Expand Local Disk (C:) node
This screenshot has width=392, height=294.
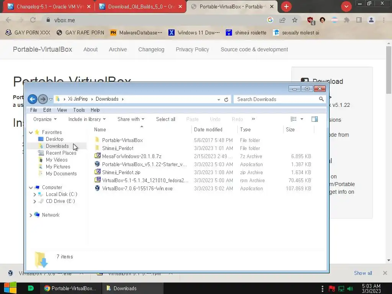pyautogui.click(x=34, y=194)
